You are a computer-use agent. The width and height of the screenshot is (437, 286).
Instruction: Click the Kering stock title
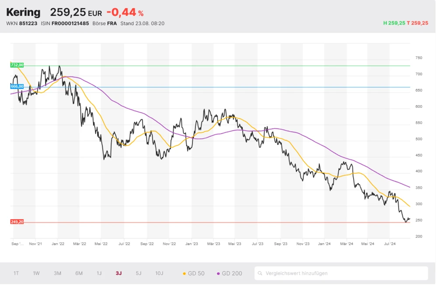(x=23, y=12)
